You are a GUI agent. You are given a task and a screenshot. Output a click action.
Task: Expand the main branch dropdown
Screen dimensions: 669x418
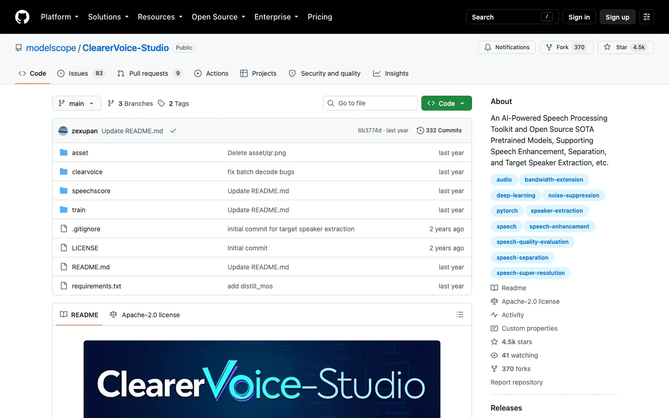point(77,103)
